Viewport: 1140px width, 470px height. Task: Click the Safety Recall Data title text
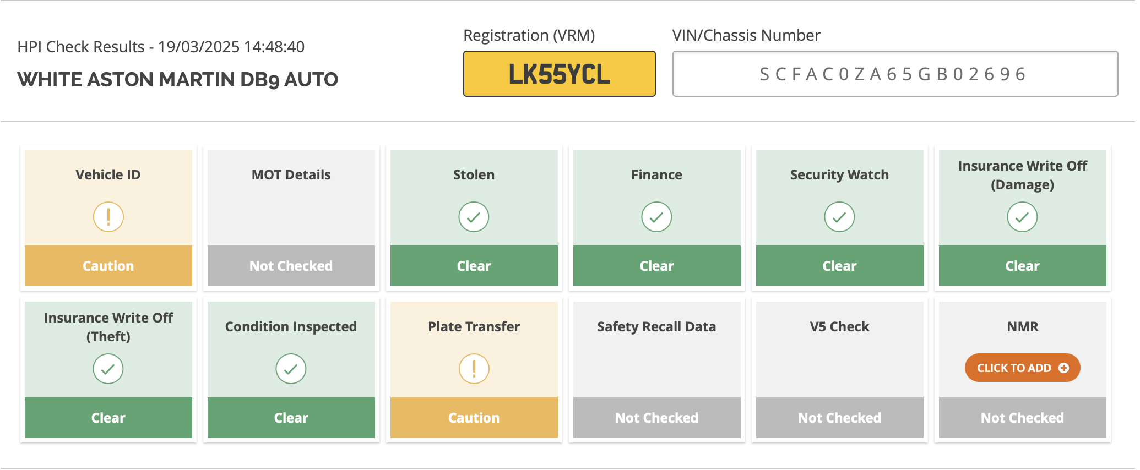coord(656,327)
